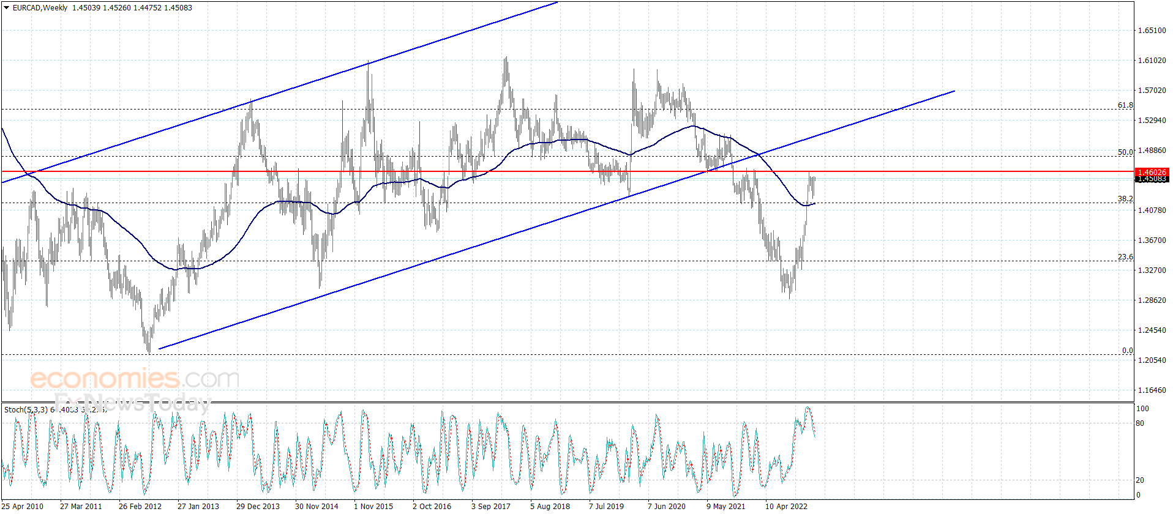Click the stochastic 80 level label

pyautogui.click(x=1140, y=423)
